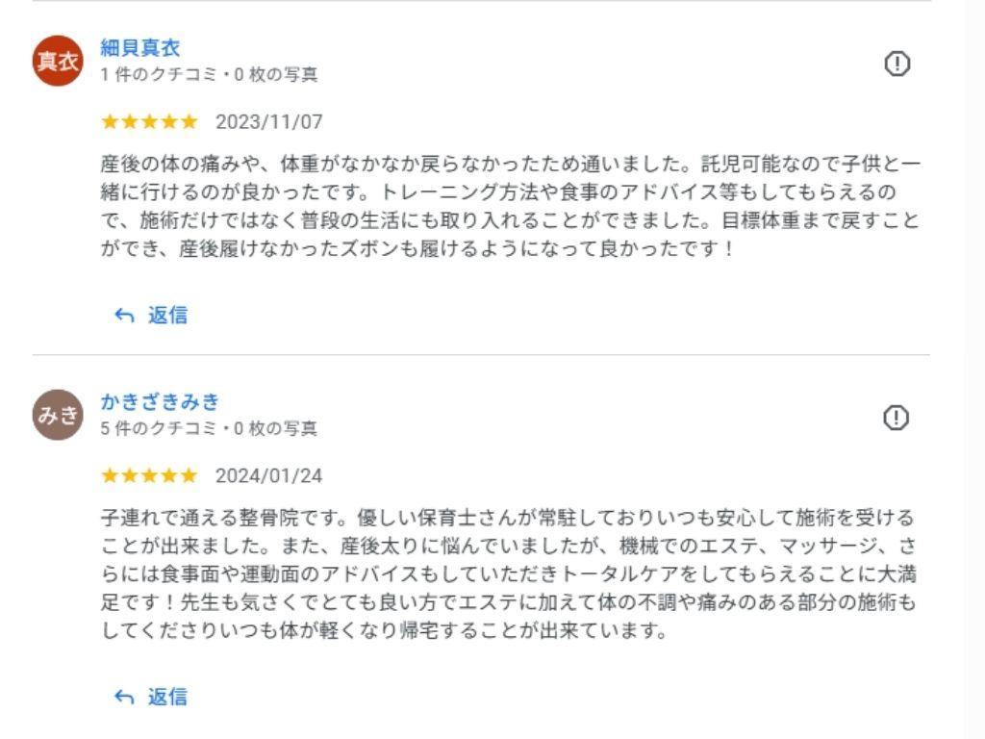The width and height of the screenshot is (985, 739).
Task: Click the fifth star of 細貝真衣's rating
Action: pyautogui.click(x=189, y=121)
